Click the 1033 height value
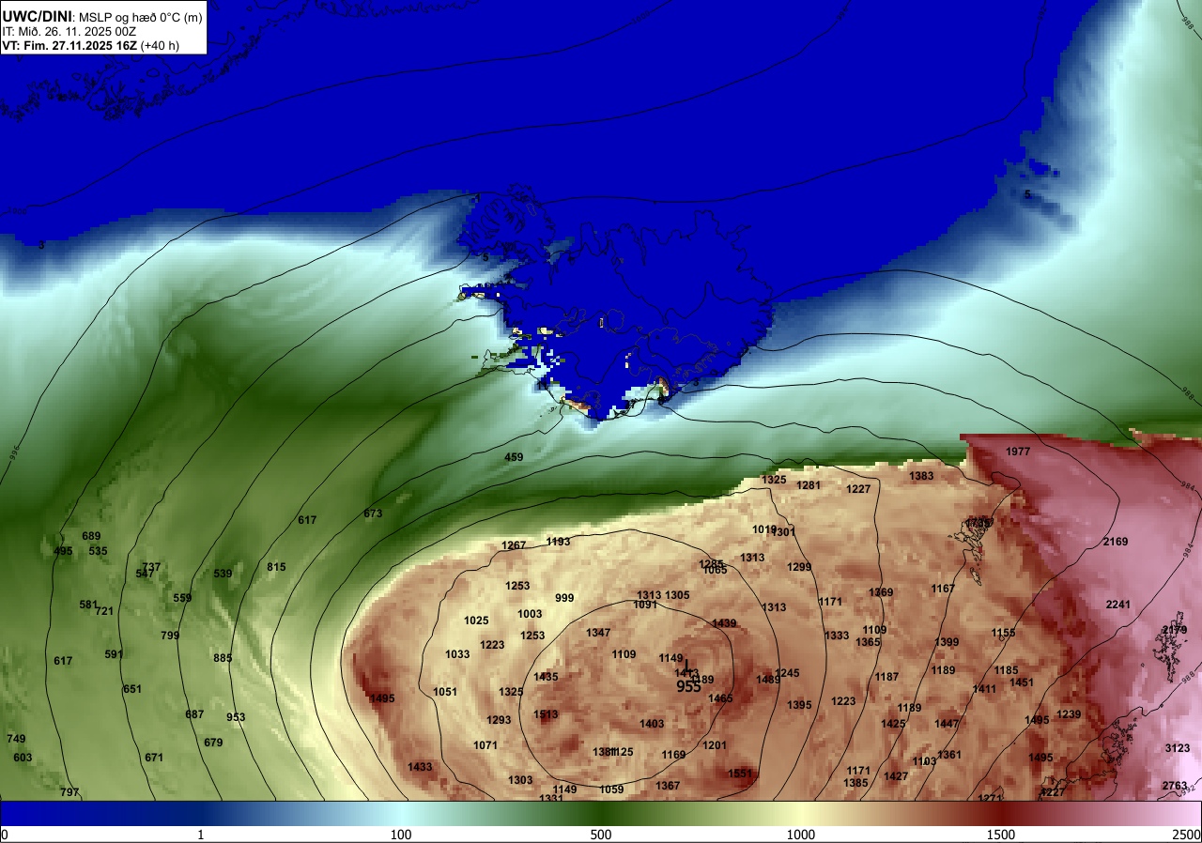The width and height of the screenshot is (1202, 843). [x=457, y=654]
